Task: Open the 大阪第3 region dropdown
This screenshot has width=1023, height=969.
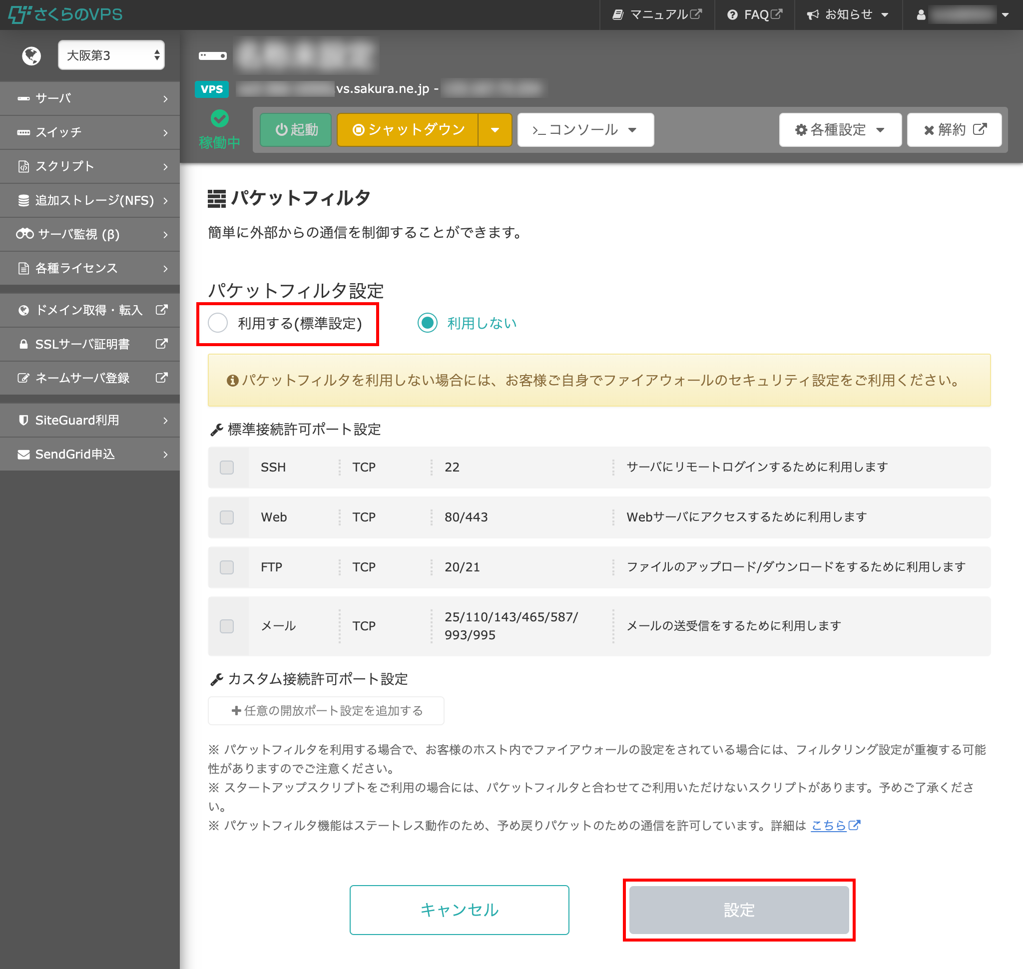Action: click(x=111, y=55)
